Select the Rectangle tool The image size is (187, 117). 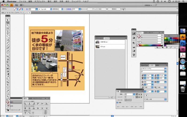click(8, 40)
